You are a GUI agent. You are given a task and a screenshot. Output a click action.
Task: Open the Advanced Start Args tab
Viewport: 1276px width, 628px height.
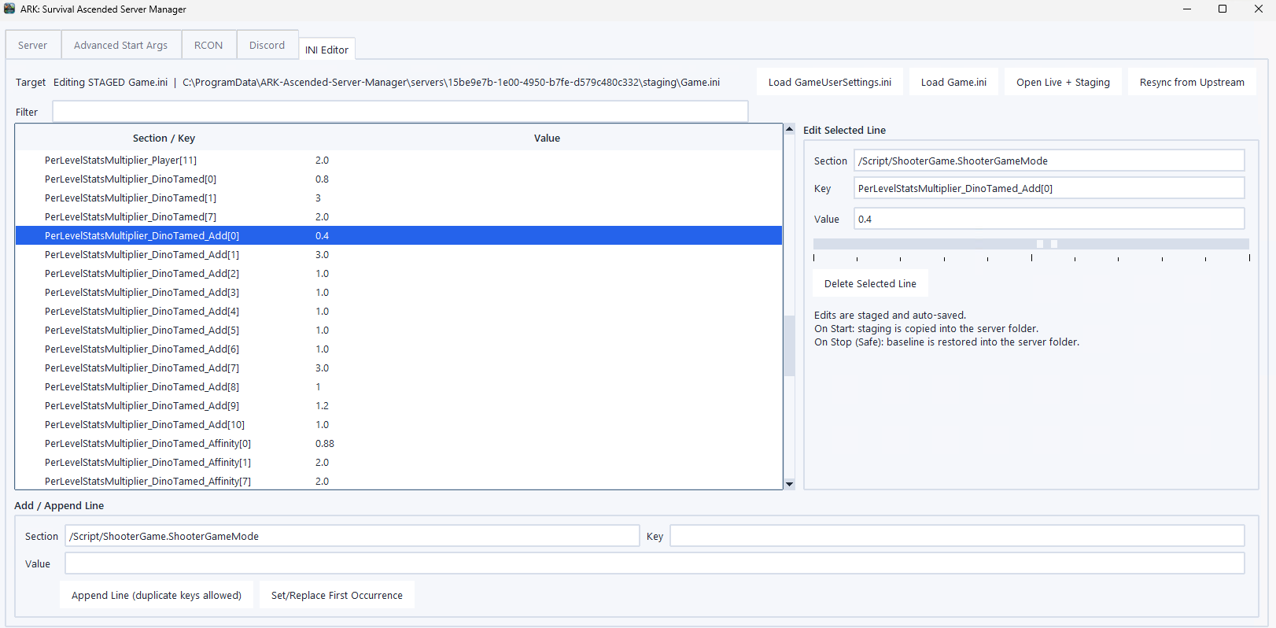pyautogui.click(x=120, y=45)
